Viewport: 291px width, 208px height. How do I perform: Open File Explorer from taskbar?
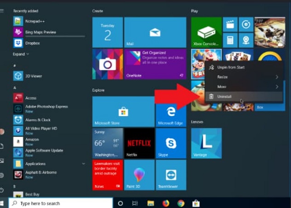pos(151,203)
